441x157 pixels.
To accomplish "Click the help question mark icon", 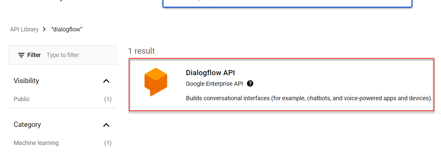I will (x=250, y=84).
